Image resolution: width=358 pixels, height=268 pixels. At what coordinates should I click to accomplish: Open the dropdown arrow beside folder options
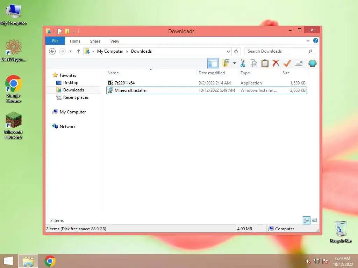point(234,63)
